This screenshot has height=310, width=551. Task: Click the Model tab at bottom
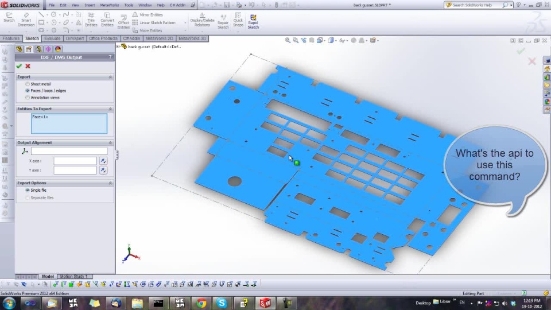point(48,277)
